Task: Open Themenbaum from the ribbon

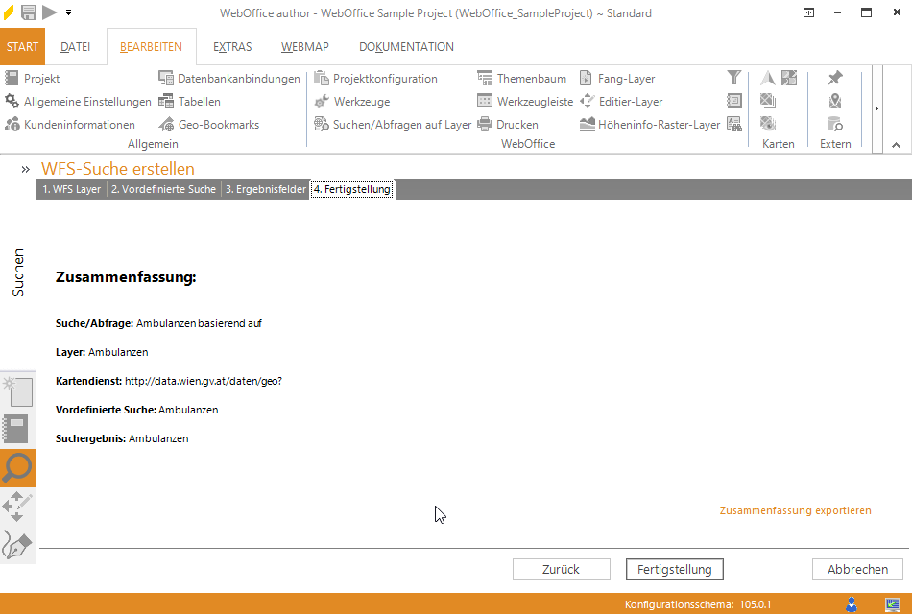Action: coord(522,79)
